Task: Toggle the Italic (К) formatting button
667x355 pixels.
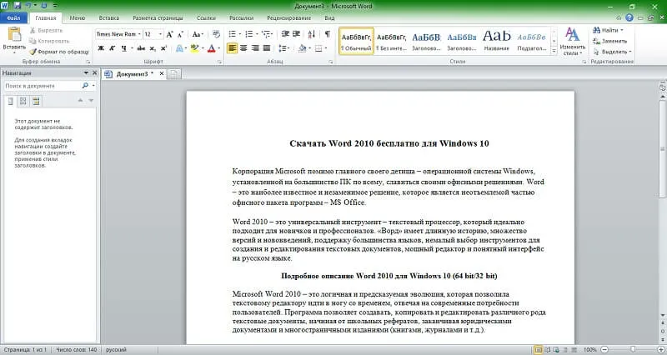Action: point(113,48)
